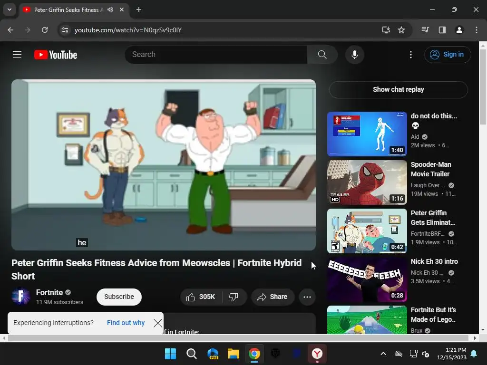Screen dimensions: 487x365
Task: Open the 'do not do this...' video thumbnail
Action: [367, 134]
